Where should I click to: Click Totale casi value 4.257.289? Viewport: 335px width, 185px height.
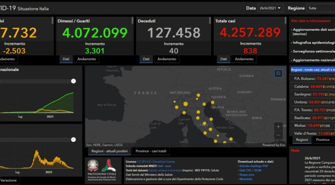pyautogui.click(x=250, y=32)
